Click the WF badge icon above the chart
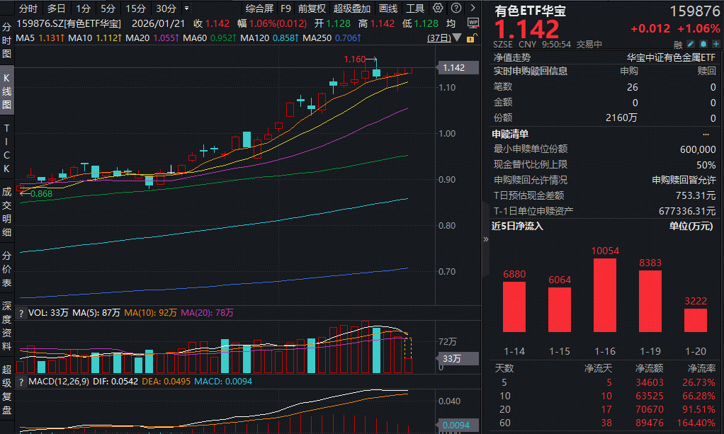The height and width of the screenshot is (434, 724). [x=473, y=23]
